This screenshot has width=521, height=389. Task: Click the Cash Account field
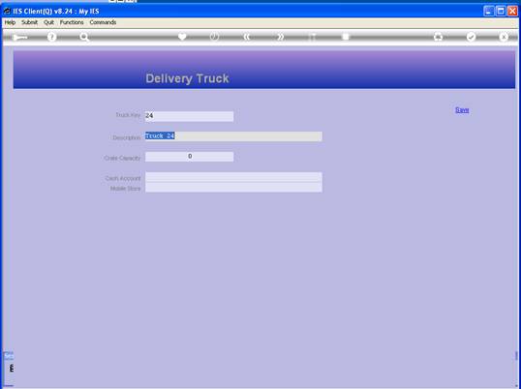click(233, 177)
